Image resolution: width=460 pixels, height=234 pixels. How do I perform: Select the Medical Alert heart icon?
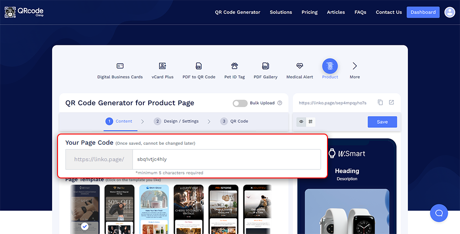click(300, 66)
